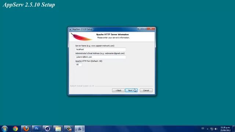Launch Google Chrome from the taskbar
Viewport: 235px width, 132px height.
15,129
